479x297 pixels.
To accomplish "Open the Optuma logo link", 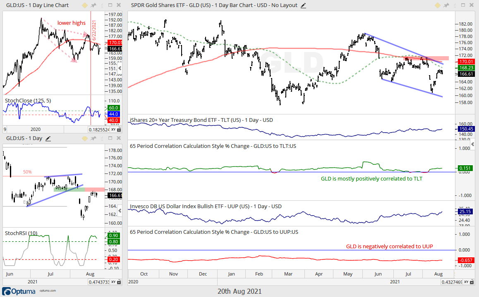I will pyautogui.click(x=19, y=291).
